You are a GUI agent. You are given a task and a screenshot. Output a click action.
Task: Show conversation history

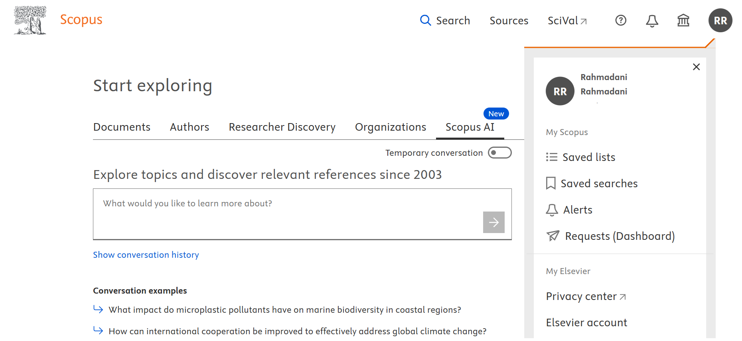146,255
